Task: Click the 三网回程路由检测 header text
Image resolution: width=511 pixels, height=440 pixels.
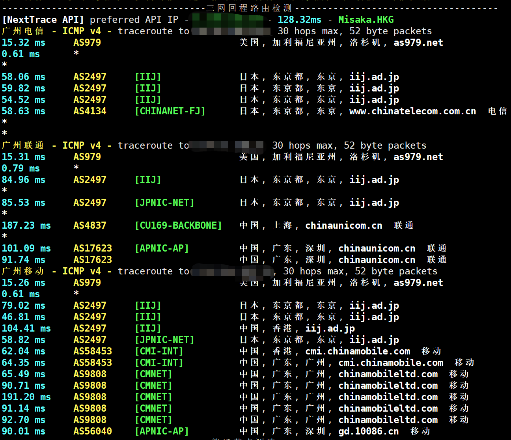Action: pos(249,8)
